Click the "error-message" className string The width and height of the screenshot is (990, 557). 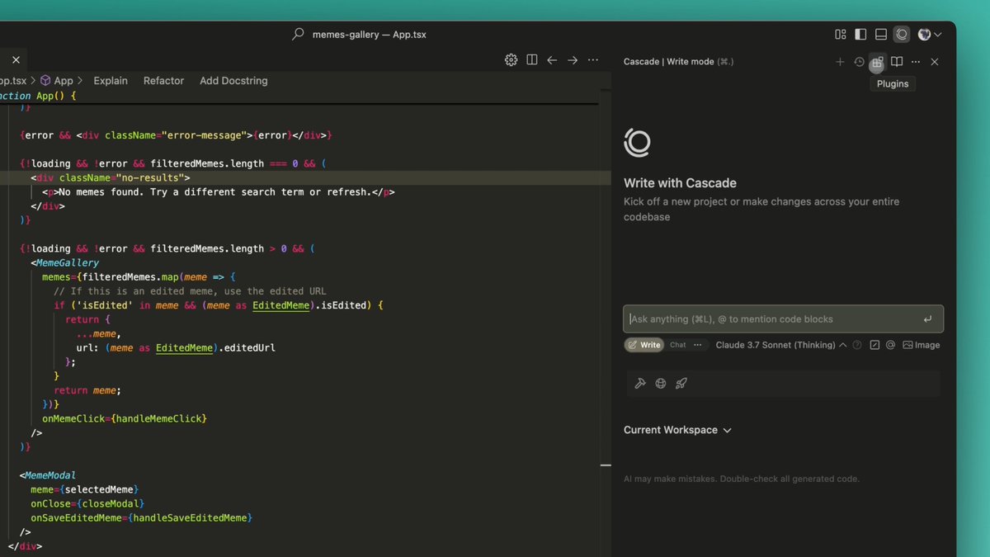click(206, 135)
